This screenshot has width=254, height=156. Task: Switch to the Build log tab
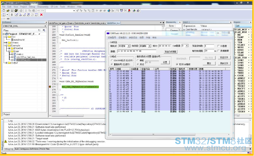point(17,149)
